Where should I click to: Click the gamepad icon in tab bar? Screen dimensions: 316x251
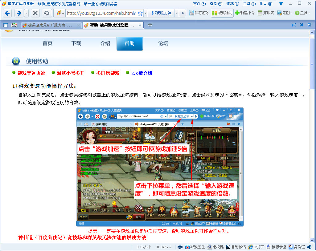14,25
